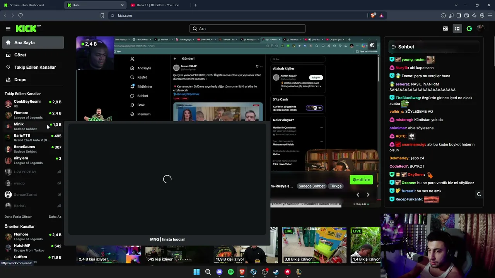Open the CenkBeyResmi channel
Viewport: 495px width, 278px height.
32,103
